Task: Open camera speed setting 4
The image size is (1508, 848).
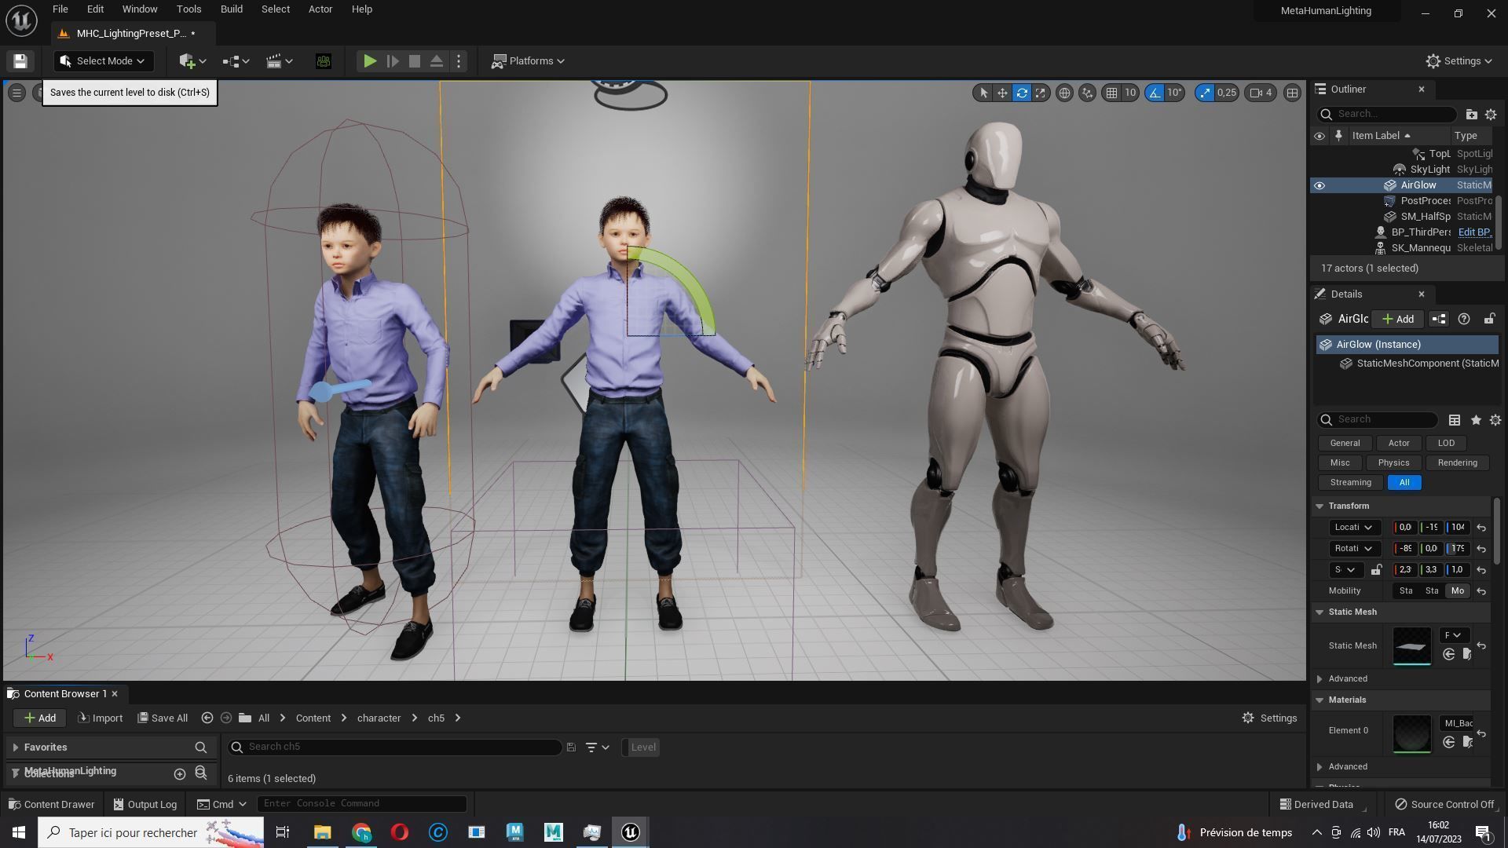Action: pos(1261,93)
